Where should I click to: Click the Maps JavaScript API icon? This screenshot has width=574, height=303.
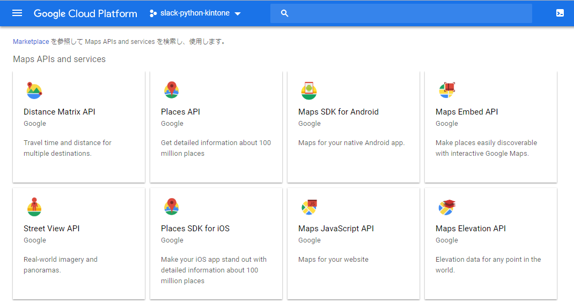(x=309, y=207)
